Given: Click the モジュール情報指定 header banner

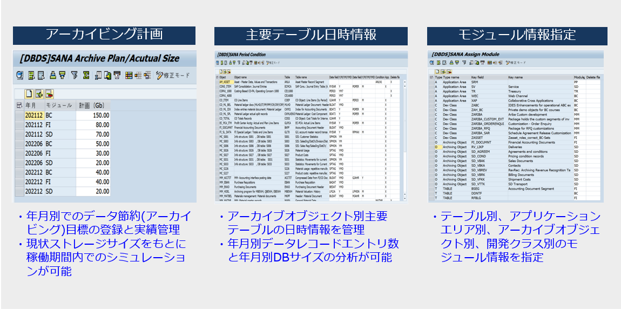Looking at the screenshot, I should pos(517,36).
